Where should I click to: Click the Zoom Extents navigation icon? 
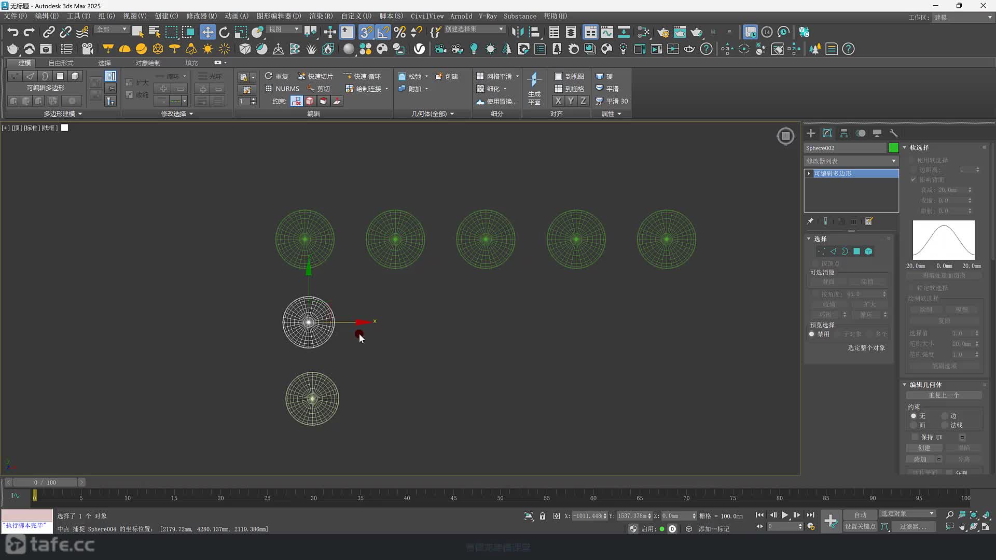(974, 515)
